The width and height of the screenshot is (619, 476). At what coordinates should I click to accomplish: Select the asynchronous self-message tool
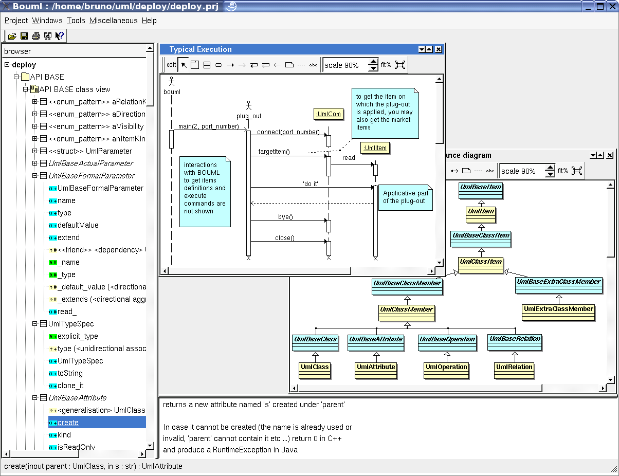[x=266, y=65]
